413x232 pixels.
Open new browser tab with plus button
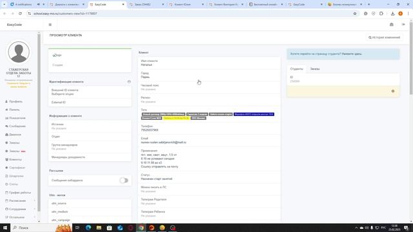368,5
